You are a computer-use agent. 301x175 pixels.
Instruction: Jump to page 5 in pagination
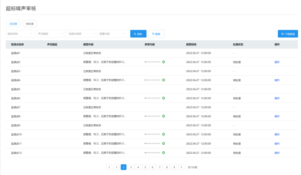145,167
